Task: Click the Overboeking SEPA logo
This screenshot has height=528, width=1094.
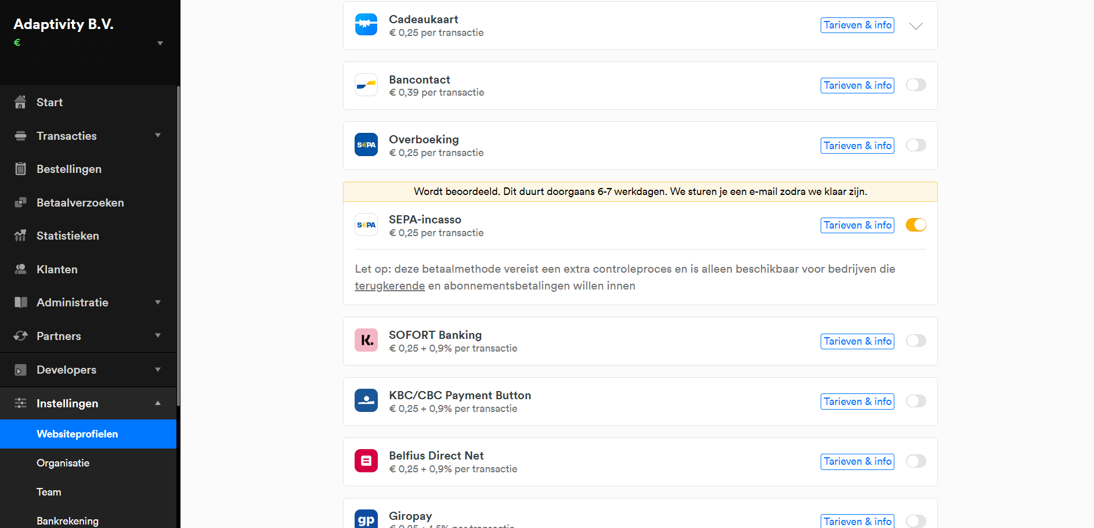Action: pyautogui.click(x=366, y=144)
